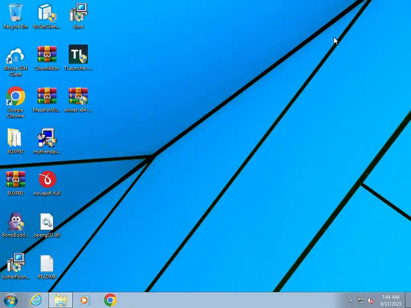411x308 pixels.
Task: Open the Windows Start menu
Action: (11, 300)
